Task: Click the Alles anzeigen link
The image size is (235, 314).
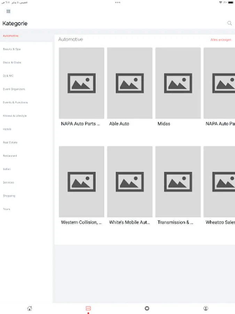Action: point(221,40)
